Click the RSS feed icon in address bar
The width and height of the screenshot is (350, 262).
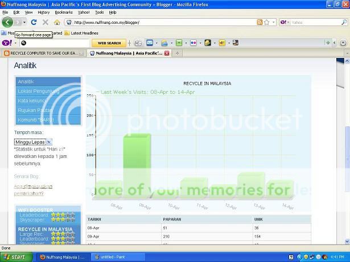pyautogui.click(x=260, y=22)
